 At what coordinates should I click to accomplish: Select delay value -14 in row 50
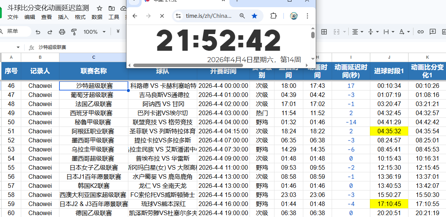[x=351, y=122]
